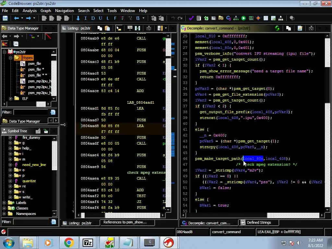
Task: Click Symbol Tree filter input field
Action: coord(31,222)
